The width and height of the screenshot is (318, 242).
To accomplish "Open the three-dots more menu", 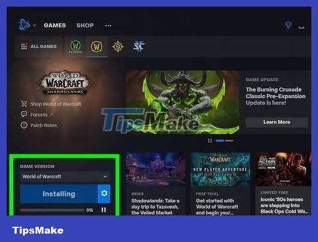I will (108, 26).
